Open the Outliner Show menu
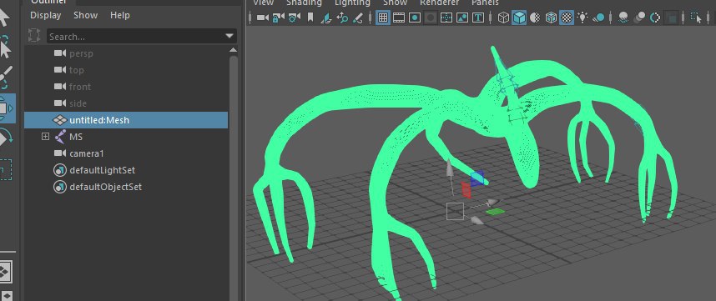The height and width of the screenshot is (301, 716). pyautogui.click(x=85, y=15)
